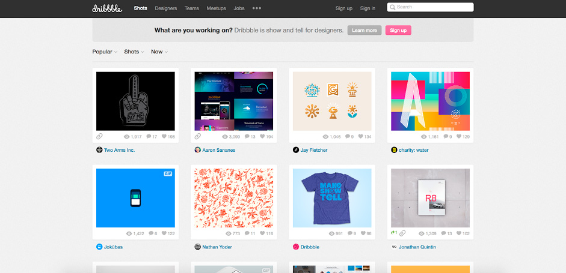
Task: Open the foam finger PAY ME shot thumbnail
Action: [x=135, y=101]
